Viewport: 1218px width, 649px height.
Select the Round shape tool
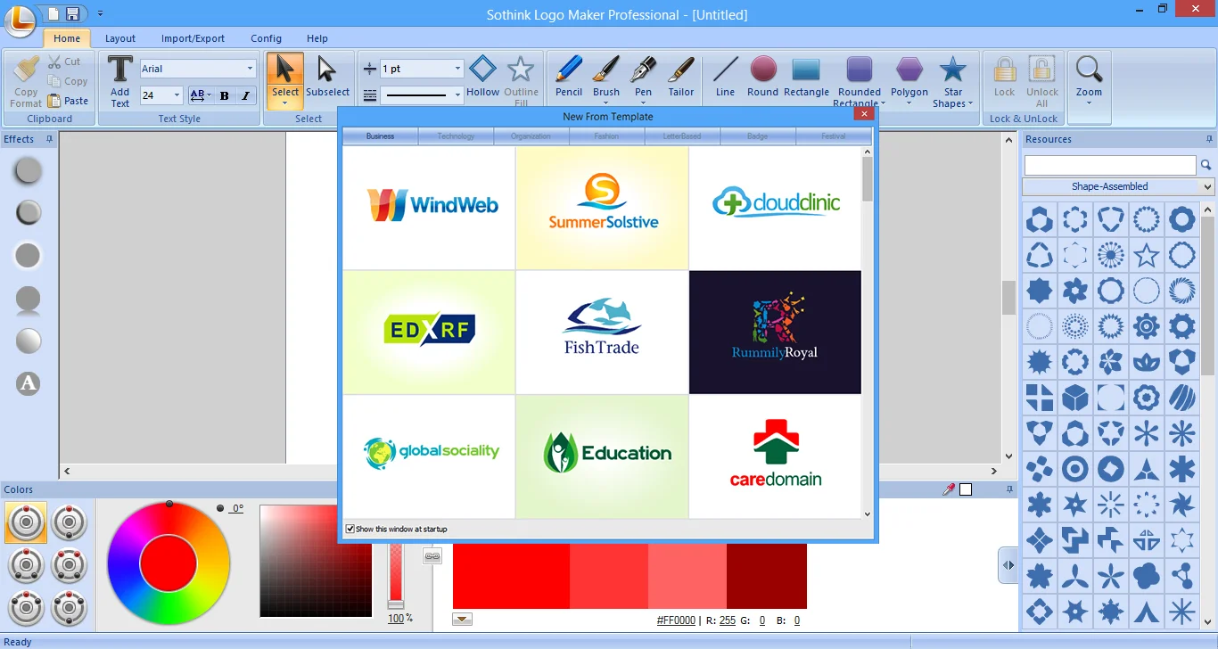click(x=763, y=77)
